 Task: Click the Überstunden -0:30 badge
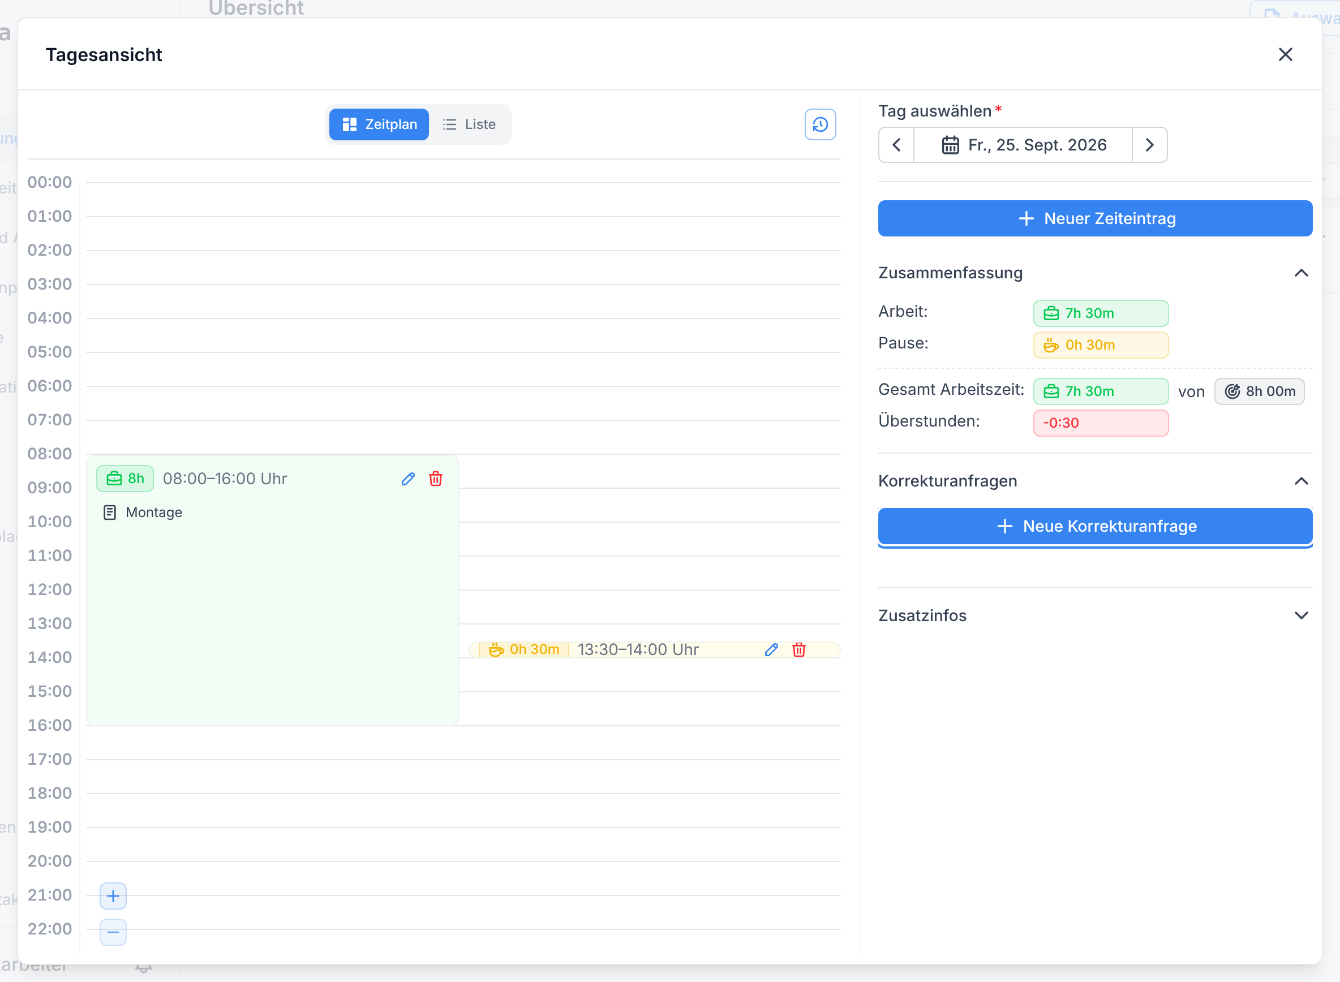pyautogui.click(x=1101, y=423)
